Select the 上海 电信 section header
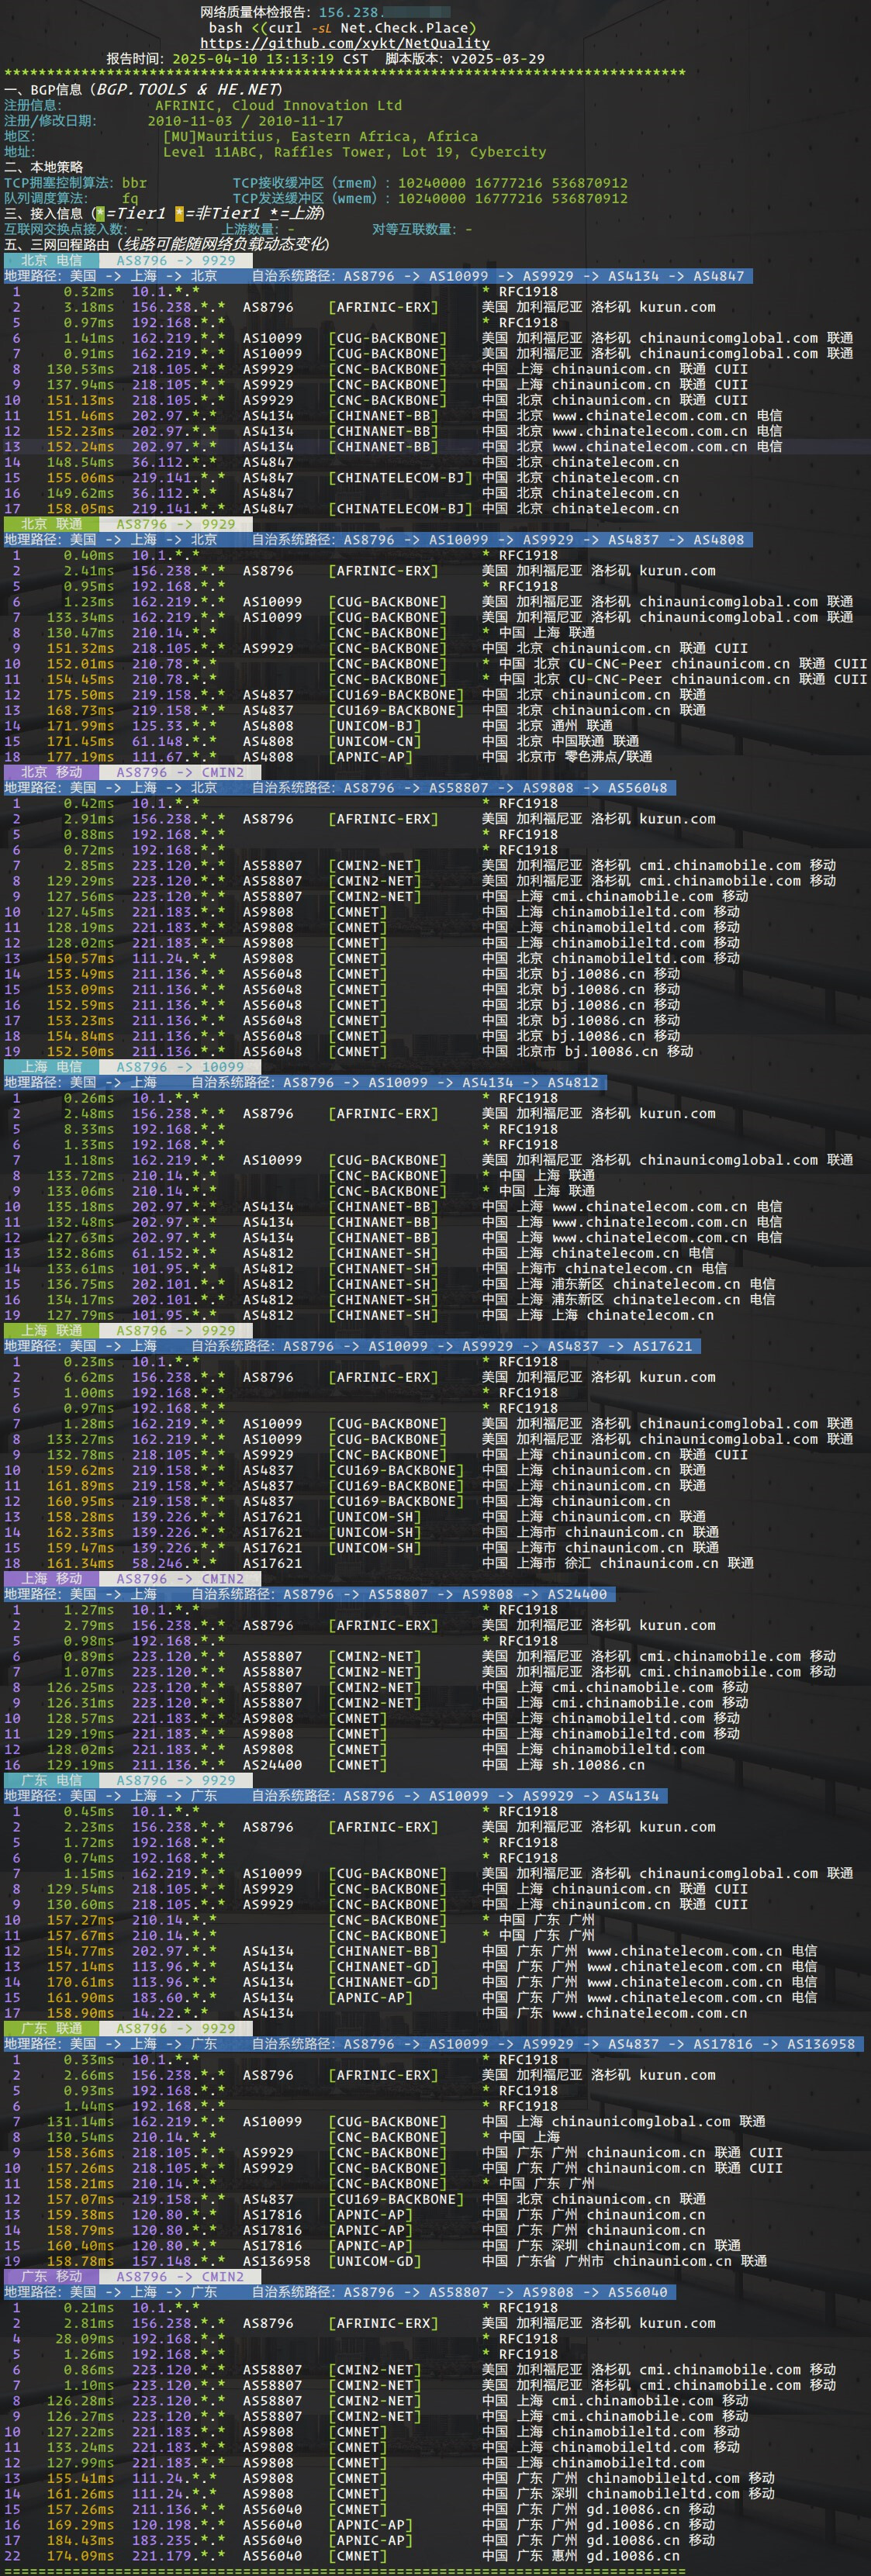 [x=51, y=1067]
